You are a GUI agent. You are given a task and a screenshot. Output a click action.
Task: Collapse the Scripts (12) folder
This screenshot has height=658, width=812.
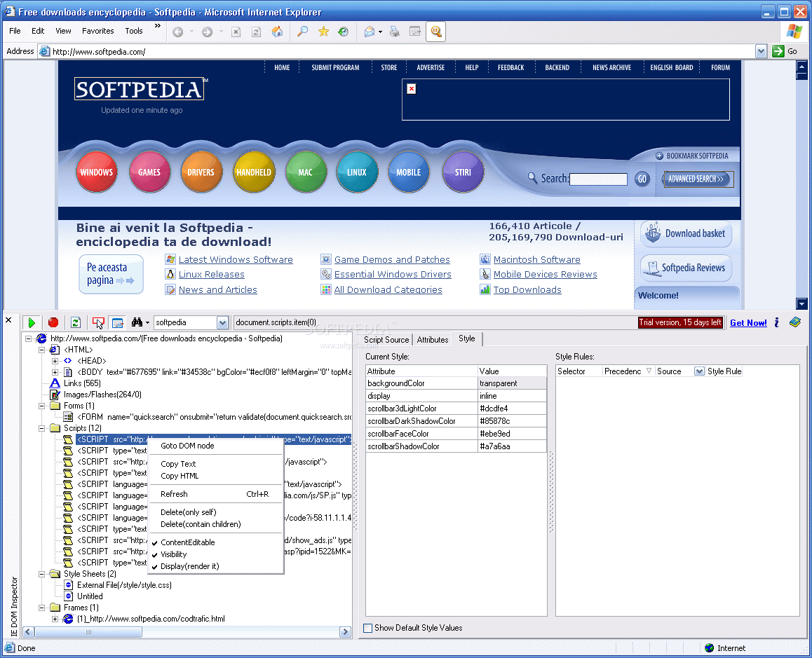(41, 428)
